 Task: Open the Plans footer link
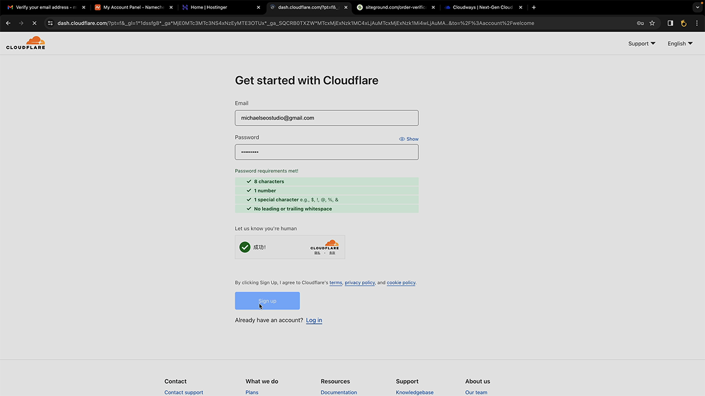click(252, 392)
